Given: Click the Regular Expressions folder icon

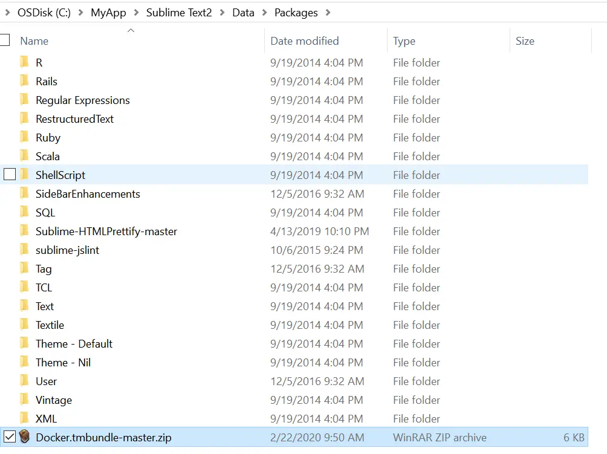Looking at the screenshot, I should [24, 100].
